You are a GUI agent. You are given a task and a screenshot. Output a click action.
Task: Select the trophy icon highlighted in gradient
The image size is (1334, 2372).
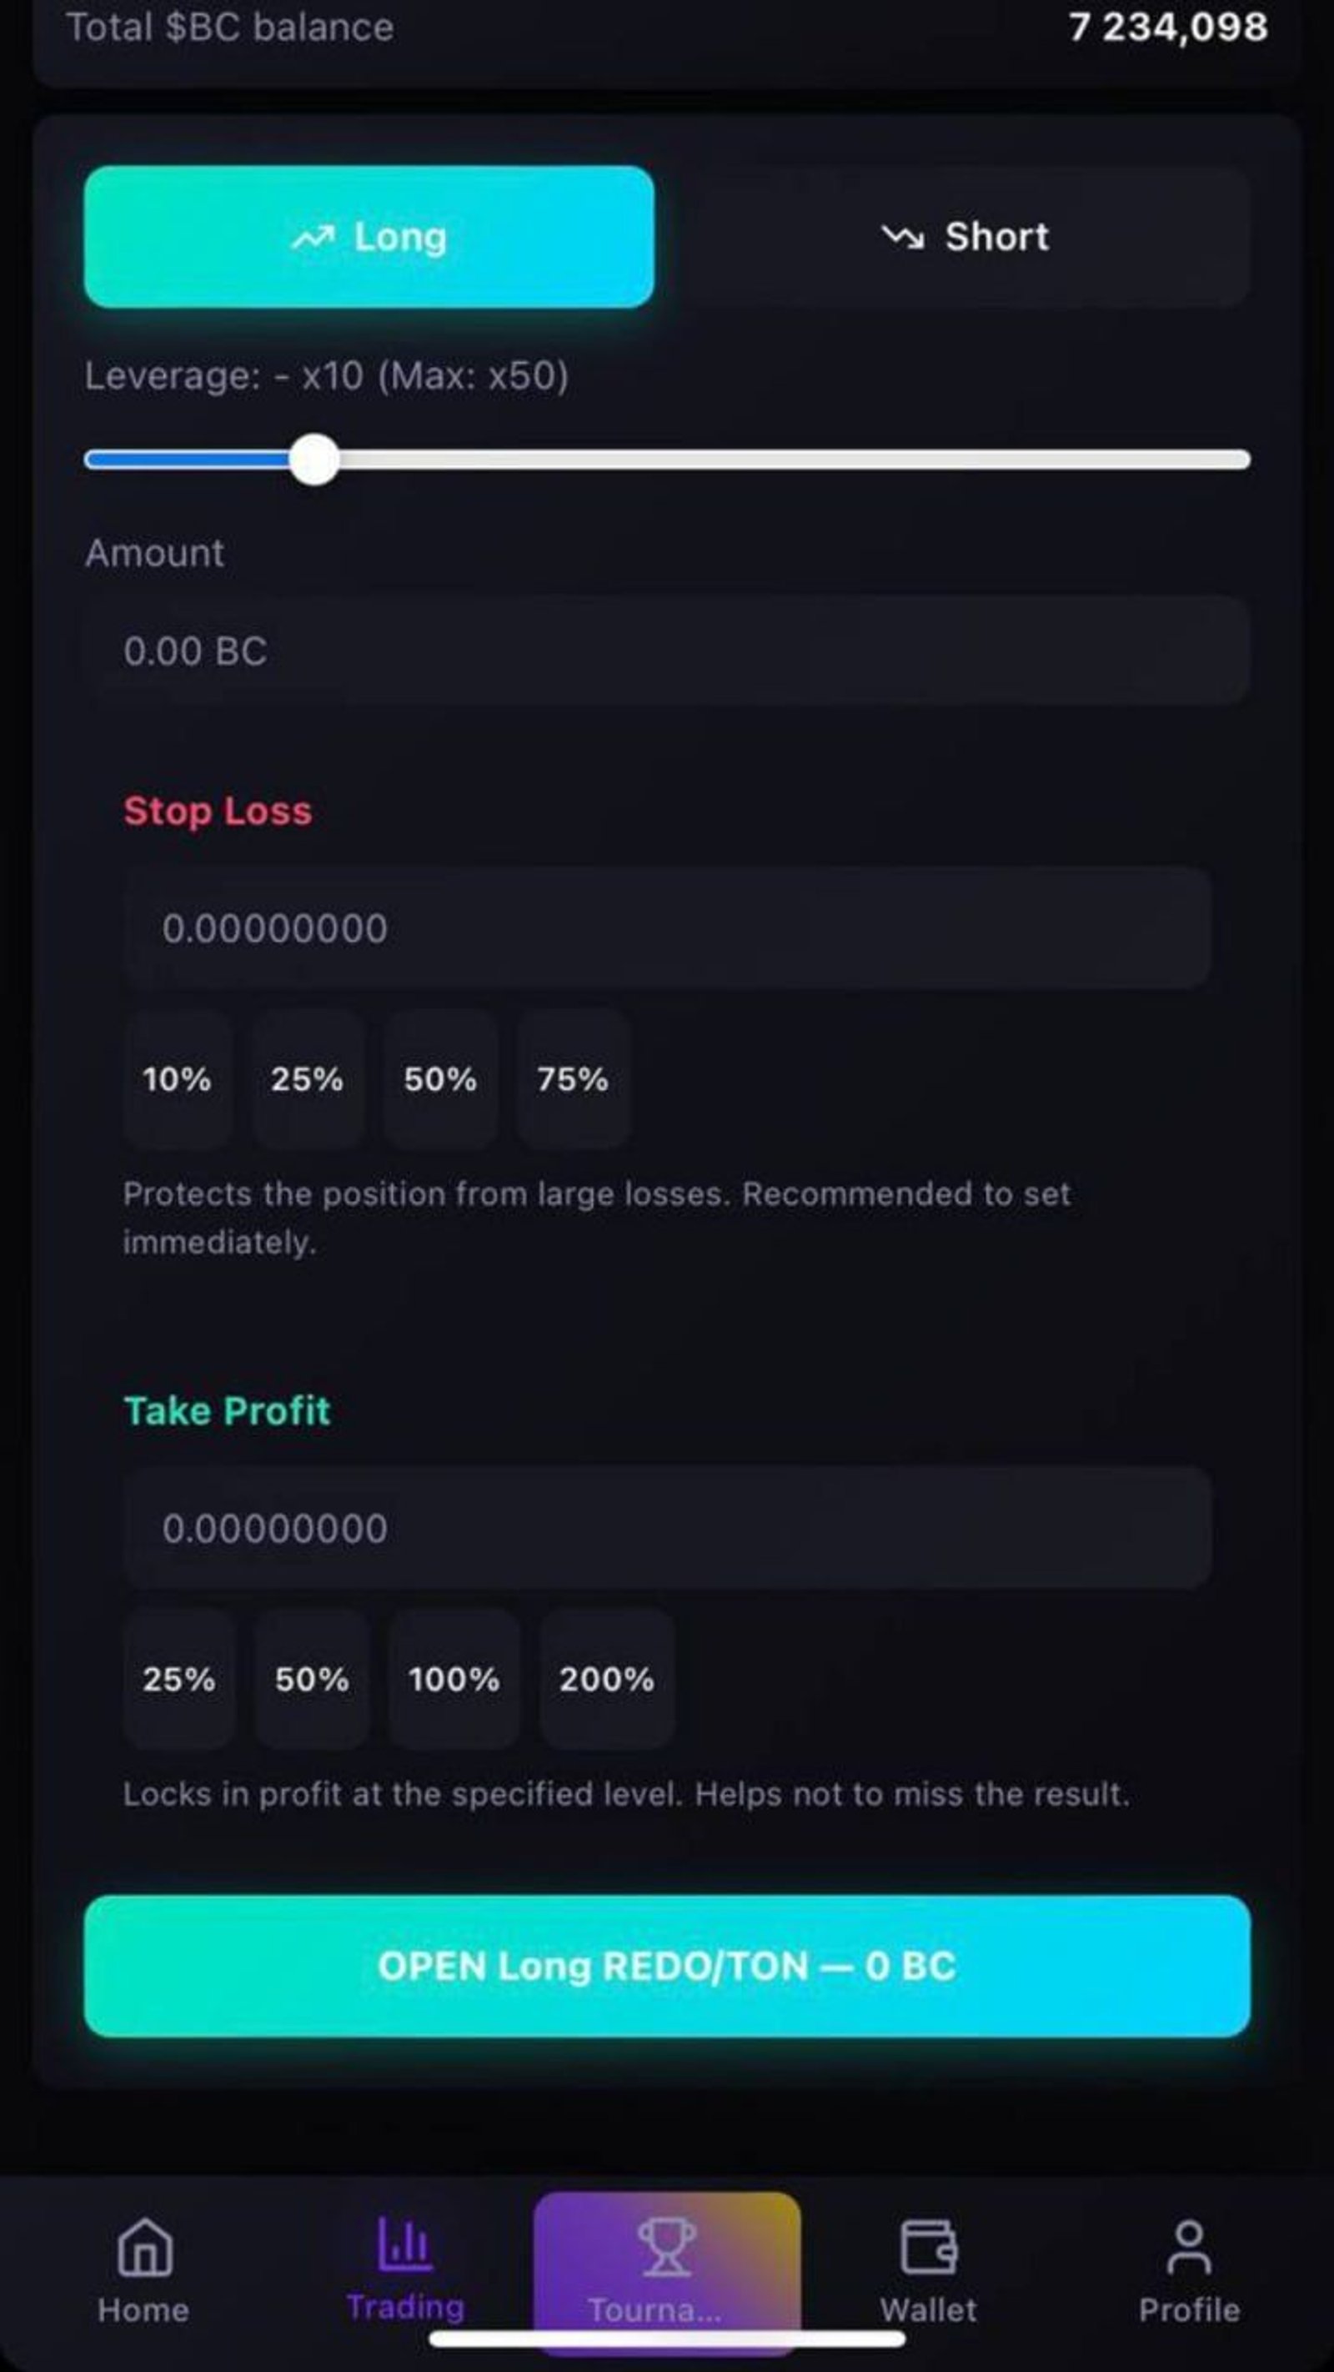pyautogui.click(x=665, y=2247)
